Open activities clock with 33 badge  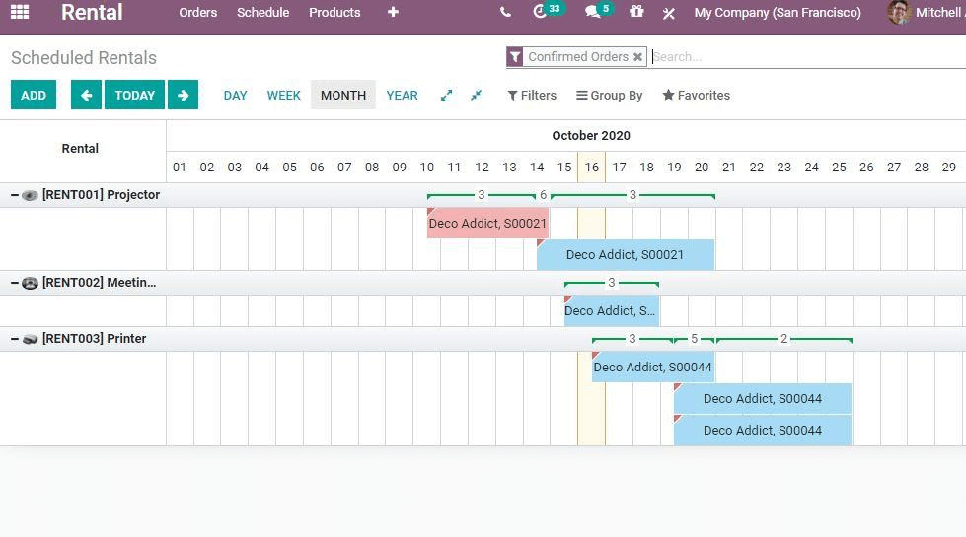pyautogui.click(x=541, y=13)
